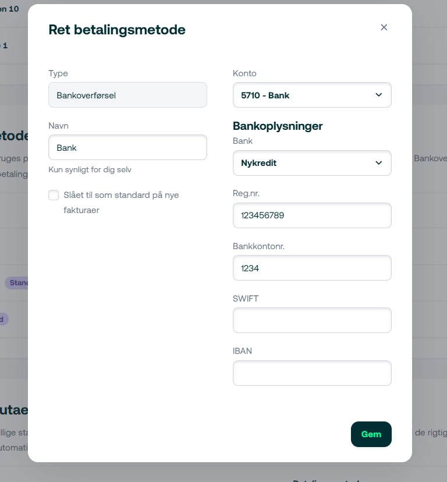Screen dimensions: 447x482
Task: Select the disabled Type field Bankoverførsel
Action: click(127, 95)
